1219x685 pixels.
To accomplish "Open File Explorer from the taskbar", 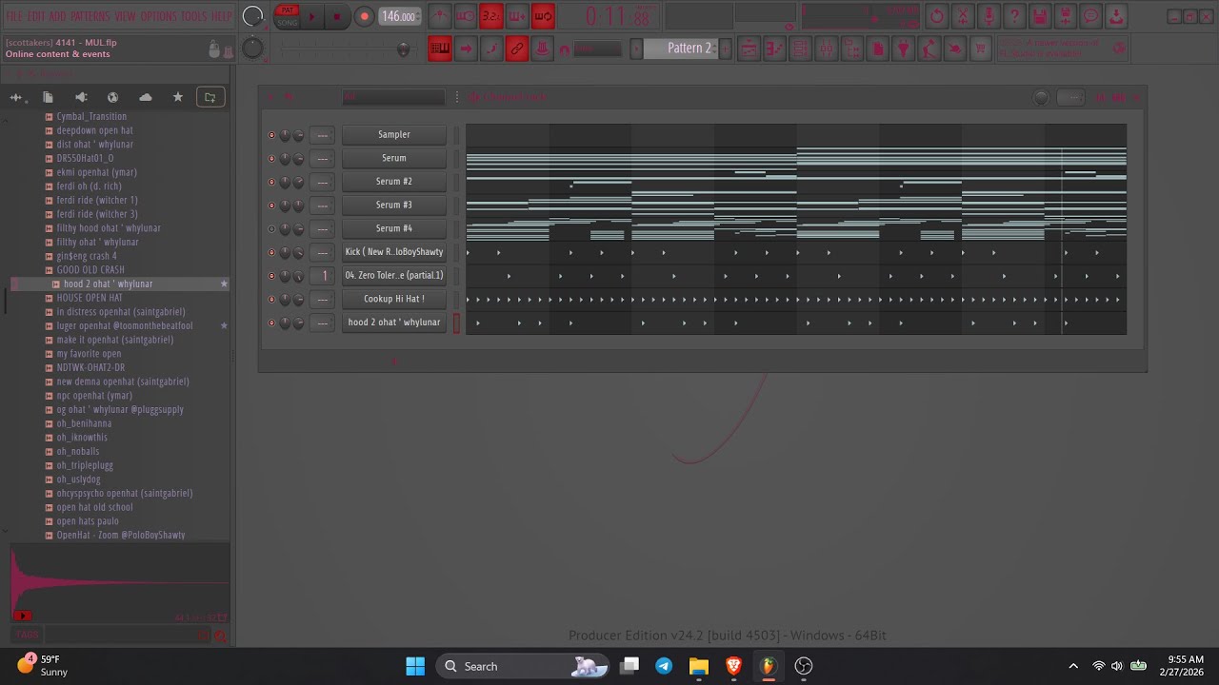I will point(699,666).
